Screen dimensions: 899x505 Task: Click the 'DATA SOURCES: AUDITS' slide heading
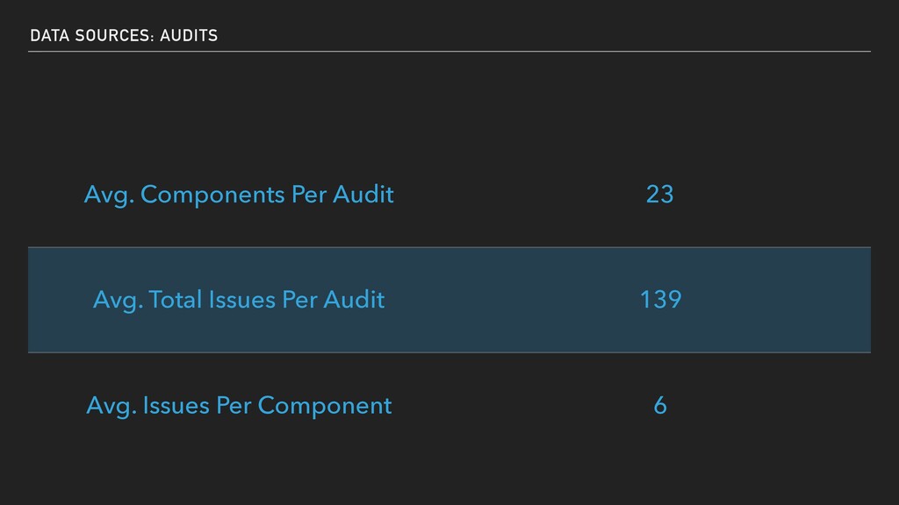pos(124,35)
